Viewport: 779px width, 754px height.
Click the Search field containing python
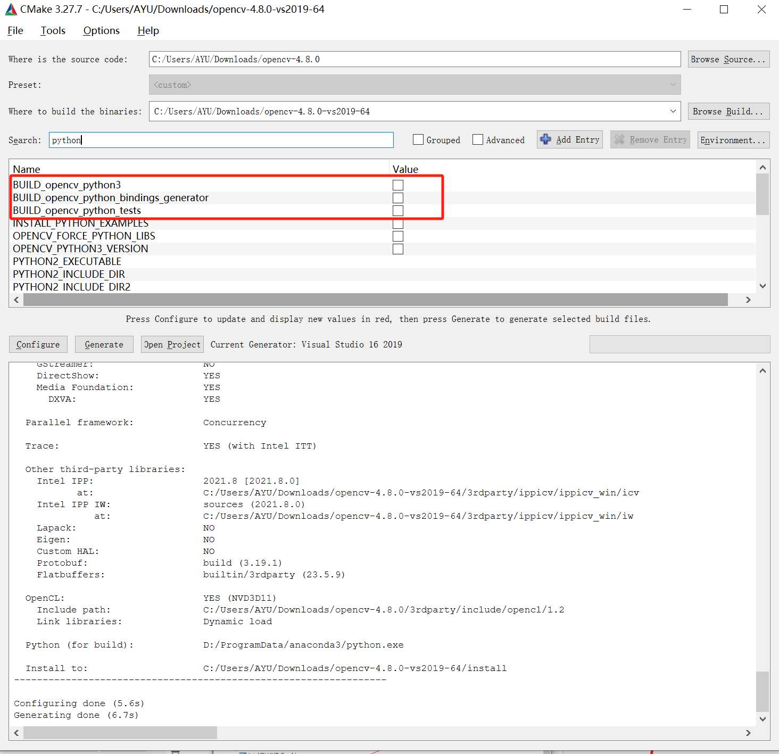pos(221,140)
